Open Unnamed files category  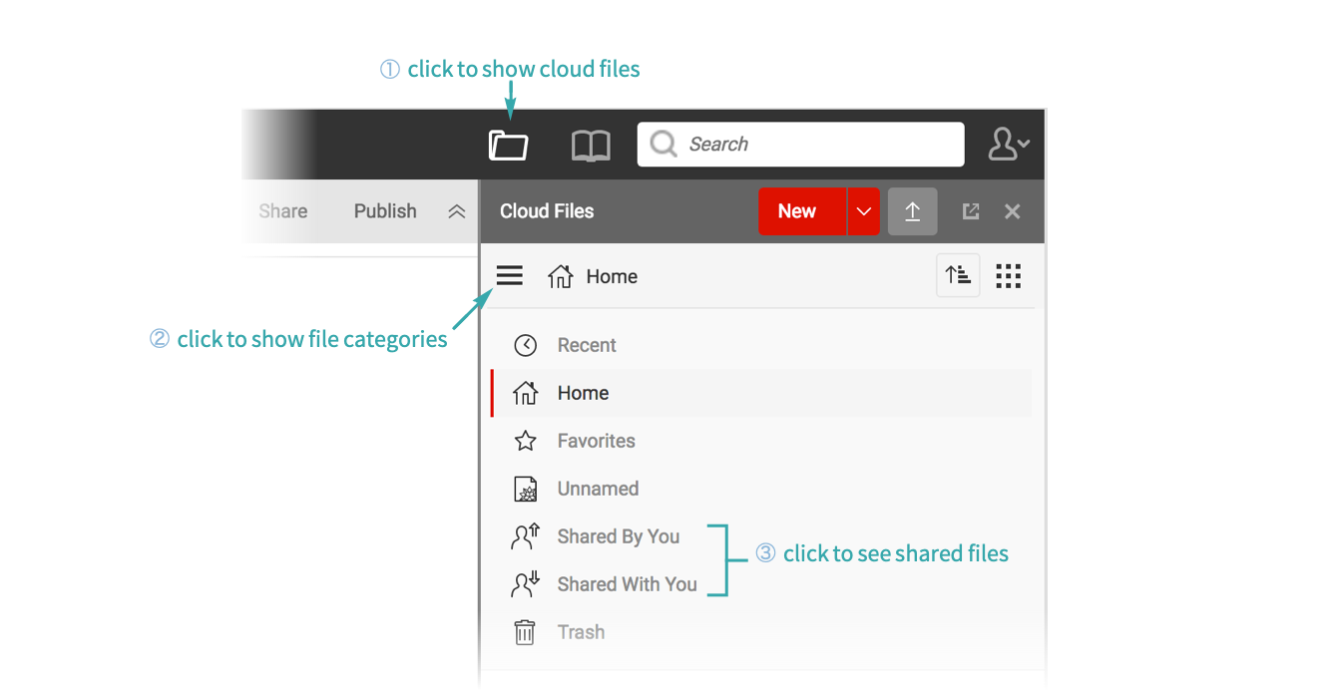click(x=598, y=489)
